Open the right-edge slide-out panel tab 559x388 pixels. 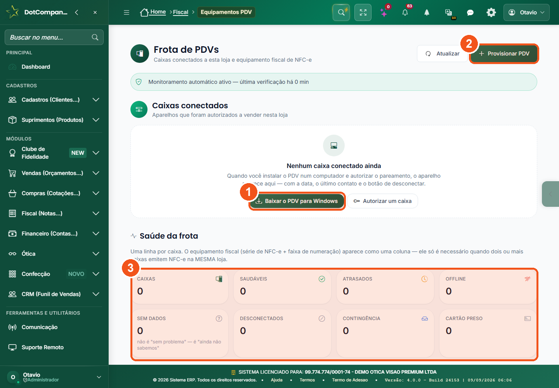[550, 194]
